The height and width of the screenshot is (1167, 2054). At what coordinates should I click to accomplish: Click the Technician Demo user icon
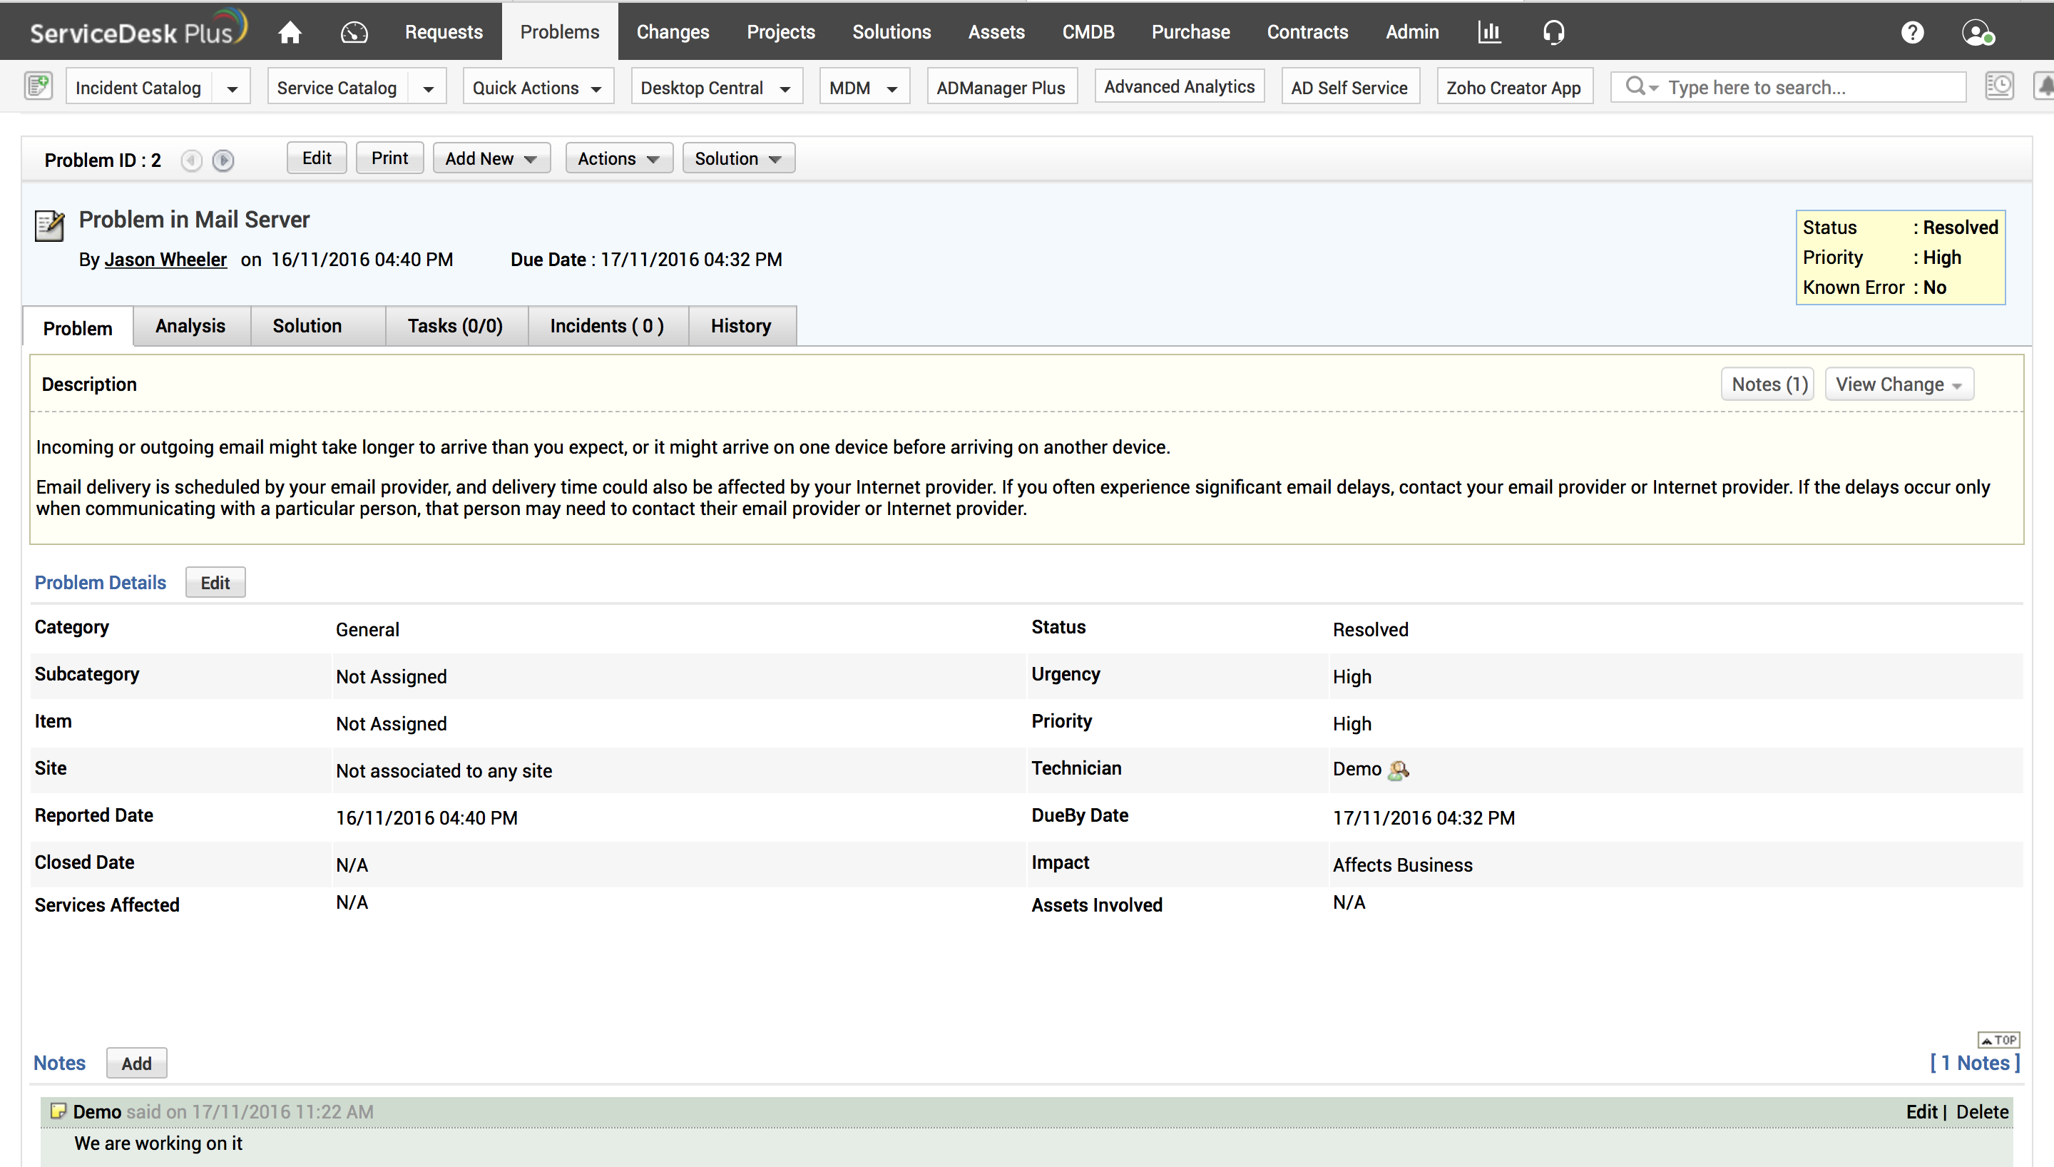[1399, 770]
